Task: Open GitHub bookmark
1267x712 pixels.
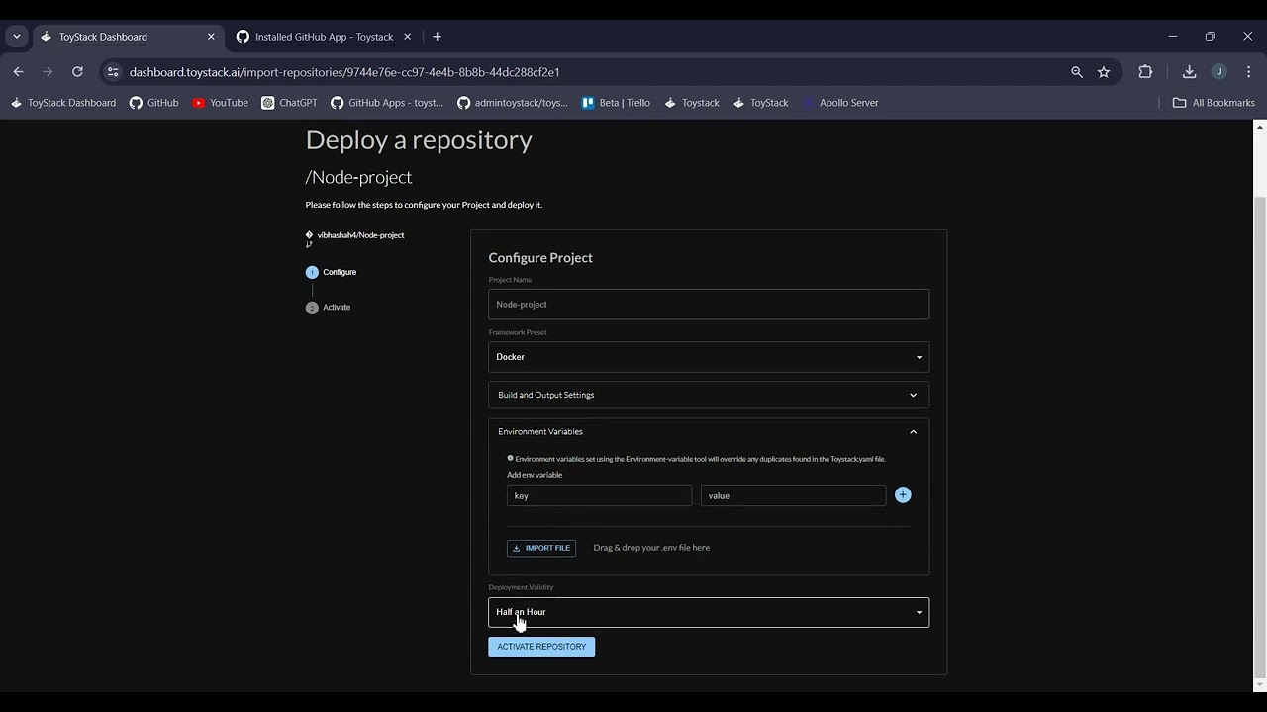Action: 154,103
